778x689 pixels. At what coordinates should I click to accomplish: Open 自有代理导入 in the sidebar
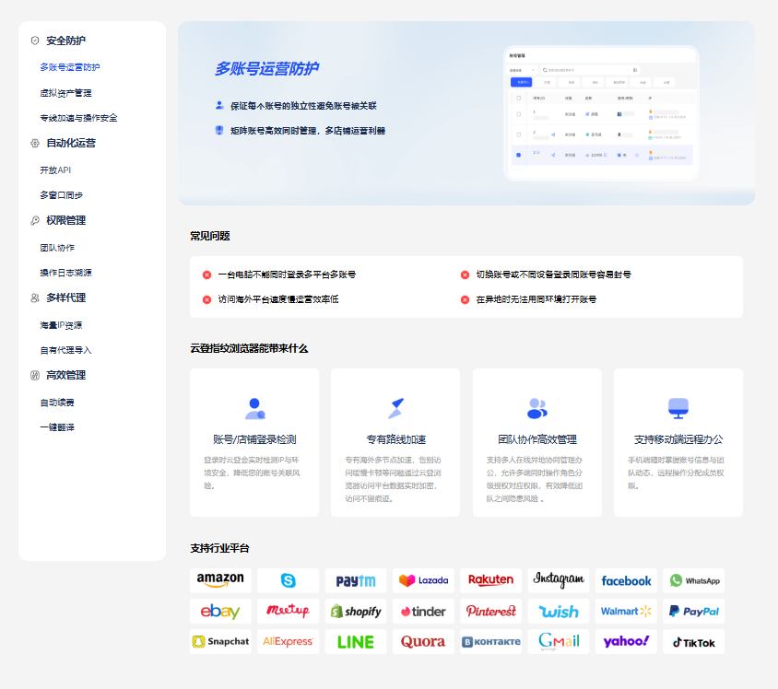(x=66, y=350)
